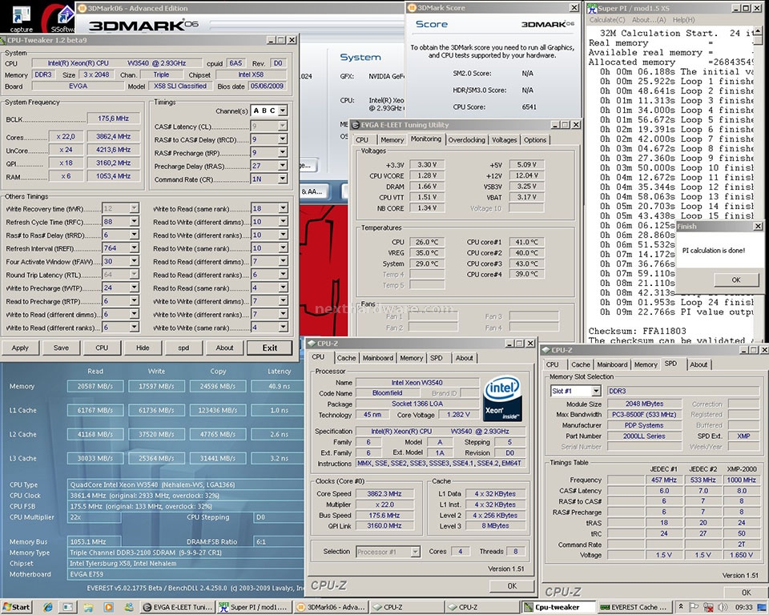Open the Calculate(C) menu in Super PI
This screenshot has height=615, width=769.
click(607, 20)
